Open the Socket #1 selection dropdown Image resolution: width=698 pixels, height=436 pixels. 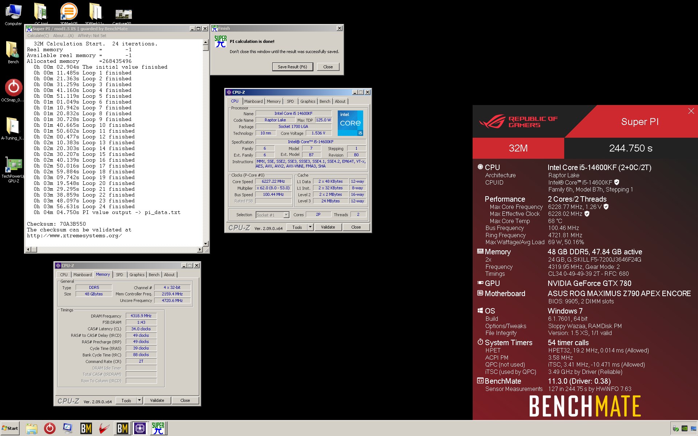coord(272,215)
